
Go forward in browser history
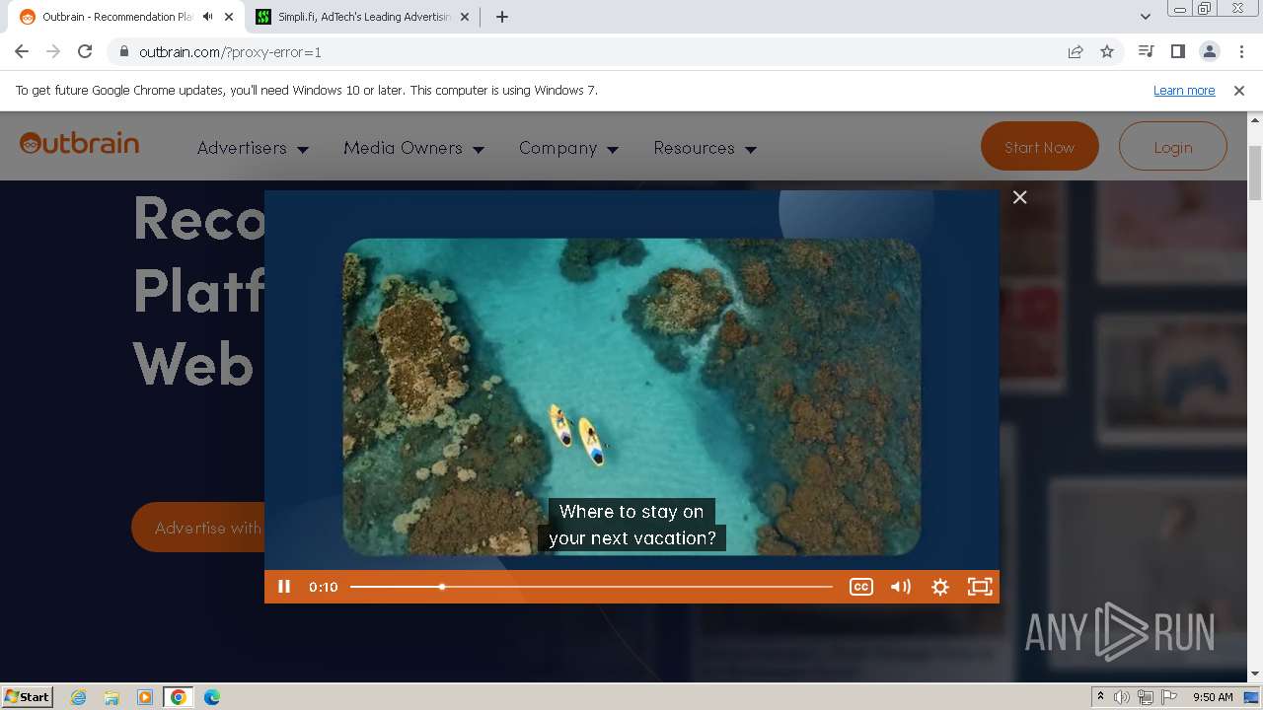coord(53,51)
